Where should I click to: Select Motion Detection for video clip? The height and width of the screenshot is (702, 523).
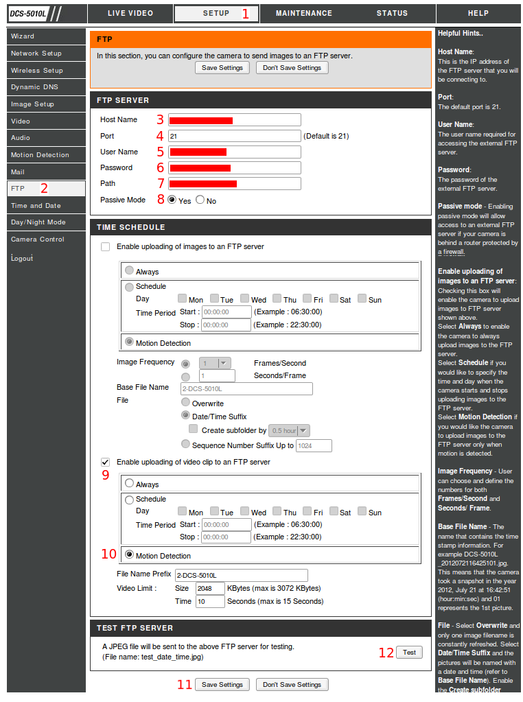[x=130, y=554]
